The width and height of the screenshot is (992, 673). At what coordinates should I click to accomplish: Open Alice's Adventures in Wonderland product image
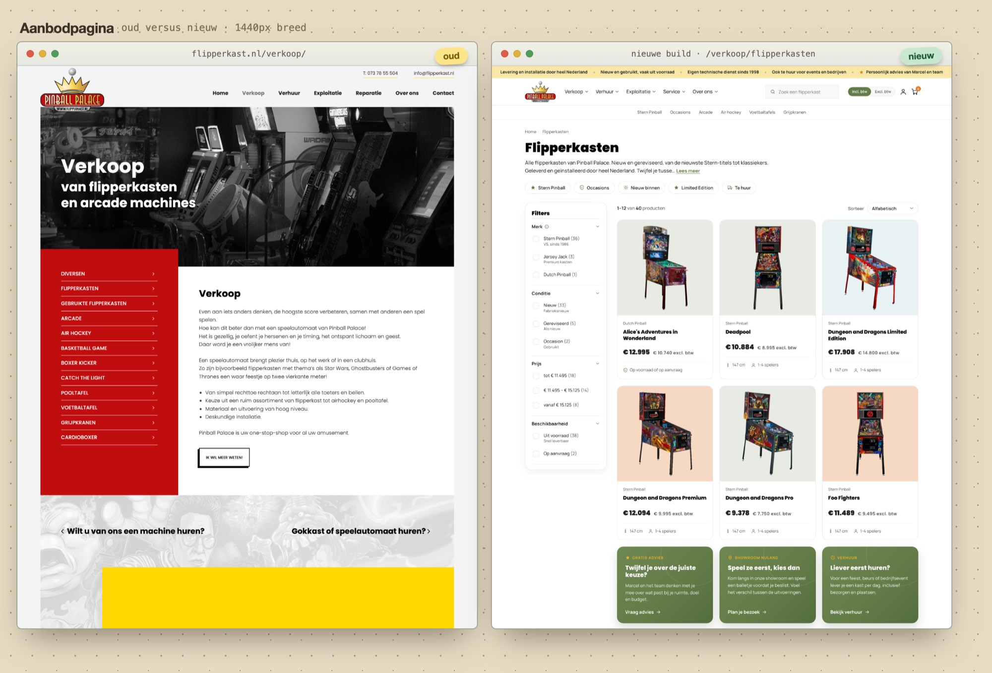point(665,268)
